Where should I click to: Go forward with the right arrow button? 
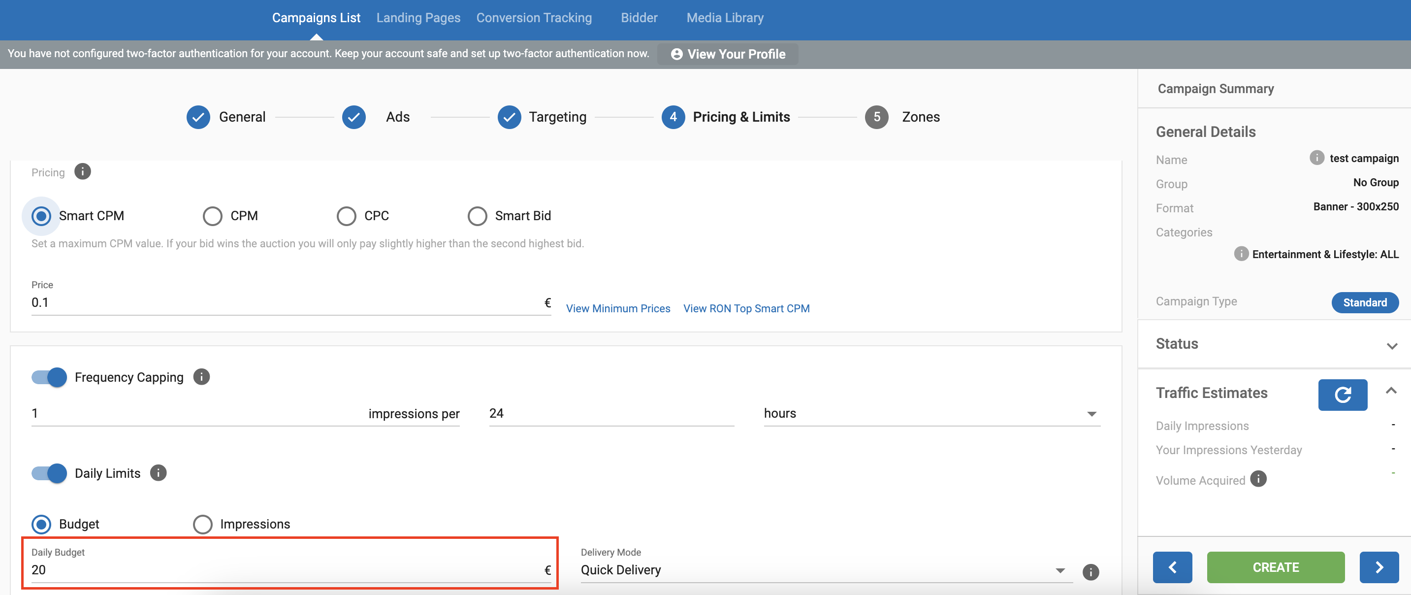tap(1379, 567)
